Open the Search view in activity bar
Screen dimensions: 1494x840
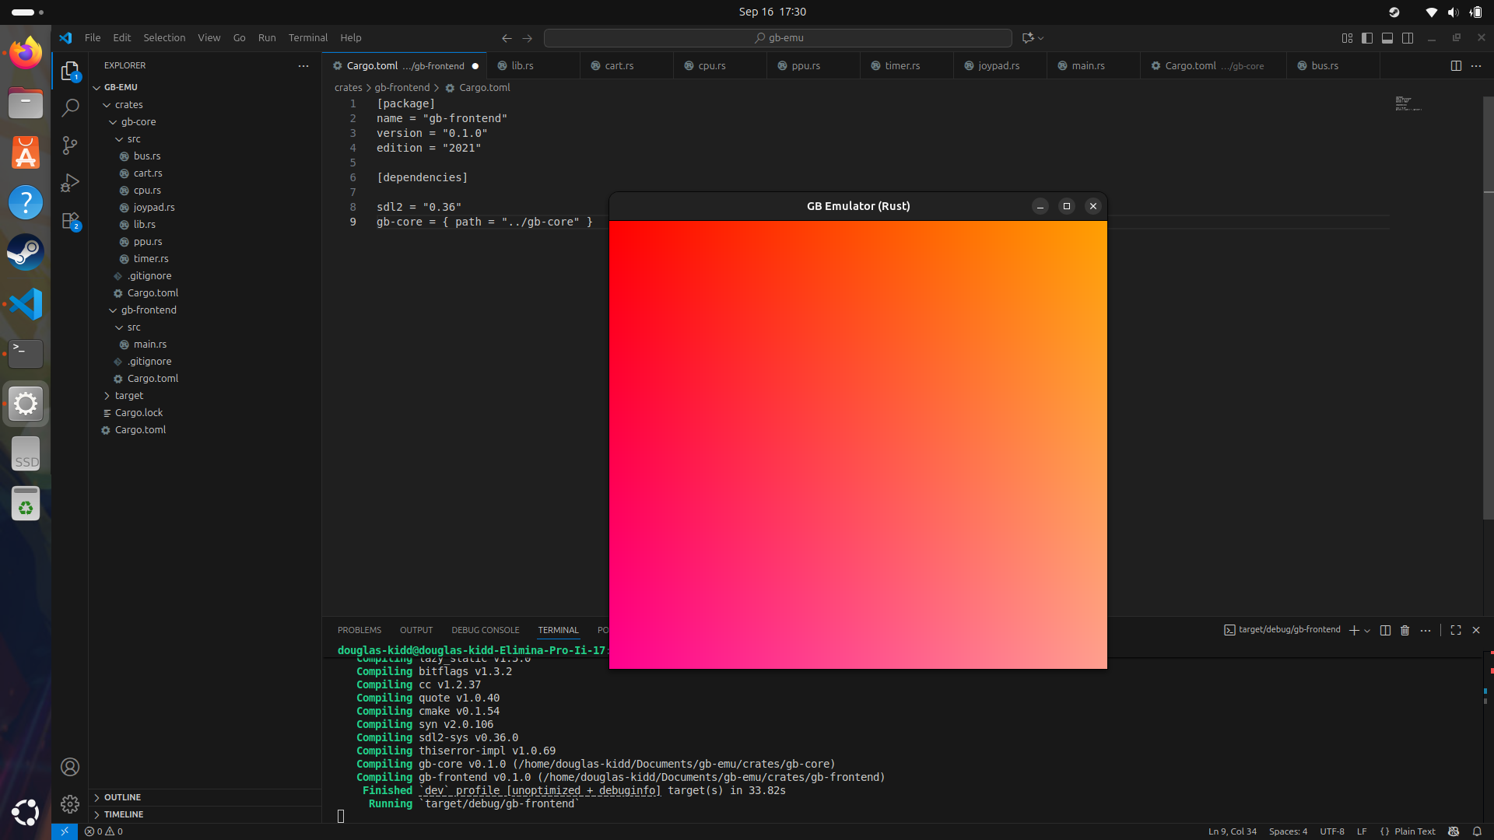pos(70,107)
